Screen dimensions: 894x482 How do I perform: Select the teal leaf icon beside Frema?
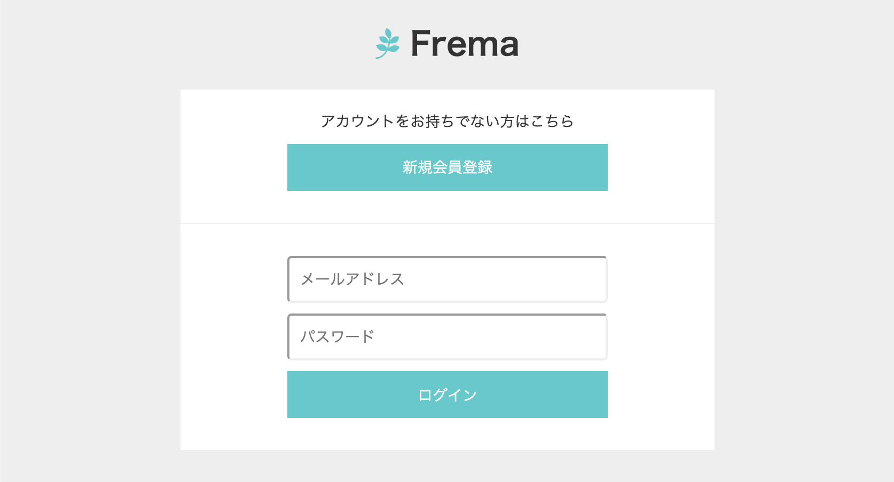pos(388,43)
